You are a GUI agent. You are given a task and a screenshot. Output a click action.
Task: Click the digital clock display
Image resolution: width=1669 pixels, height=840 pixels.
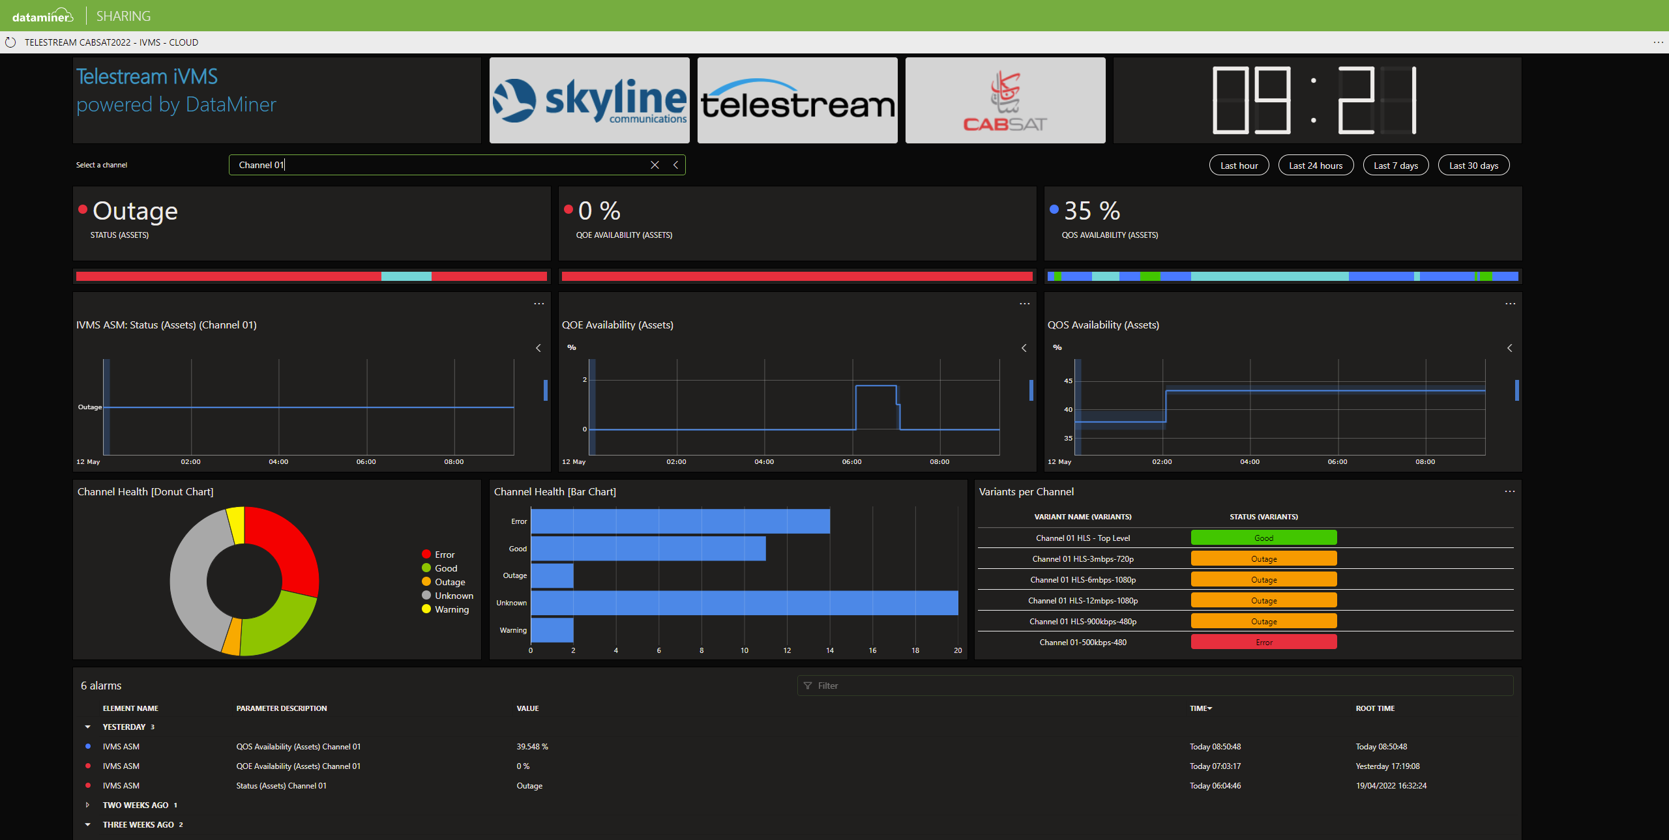[1314, 100]
